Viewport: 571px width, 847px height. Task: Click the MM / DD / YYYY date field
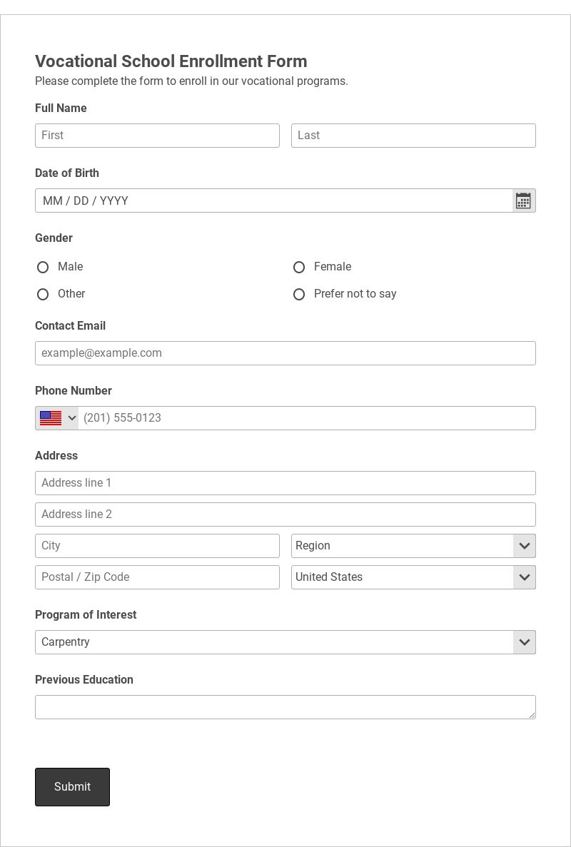274,201
